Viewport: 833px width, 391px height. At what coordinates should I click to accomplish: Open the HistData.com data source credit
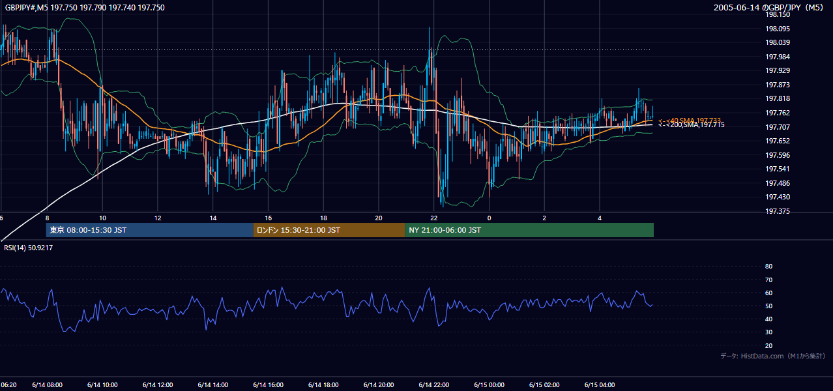(x=772, y=356)
